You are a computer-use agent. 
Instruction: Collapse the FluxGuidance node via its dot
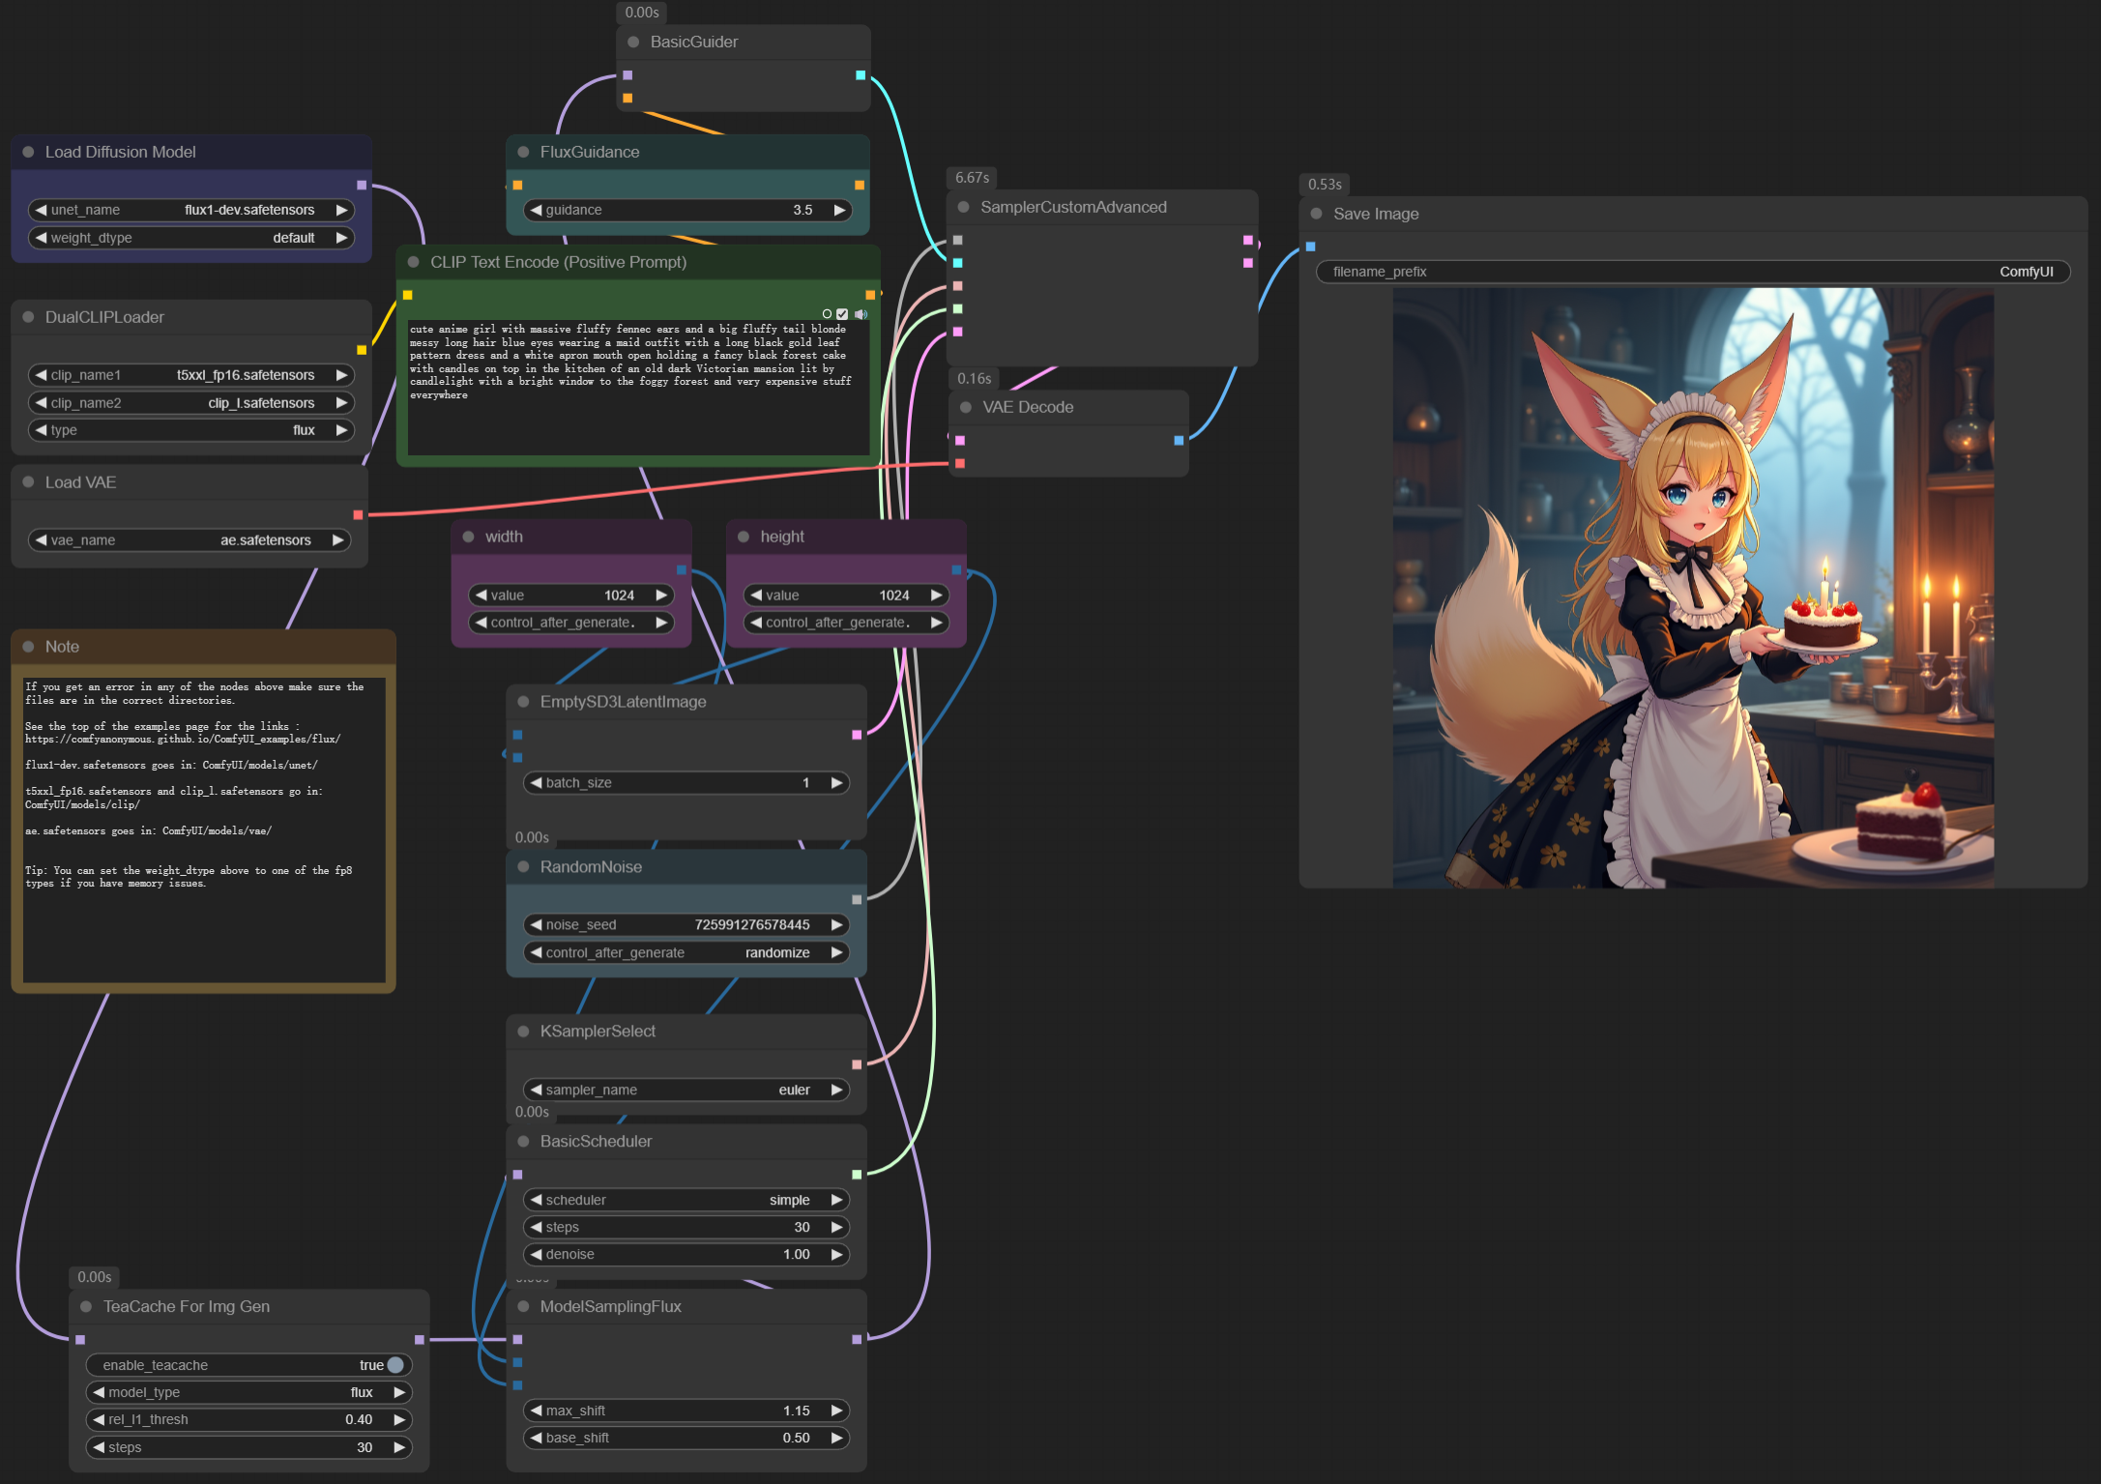pos(524,152)
